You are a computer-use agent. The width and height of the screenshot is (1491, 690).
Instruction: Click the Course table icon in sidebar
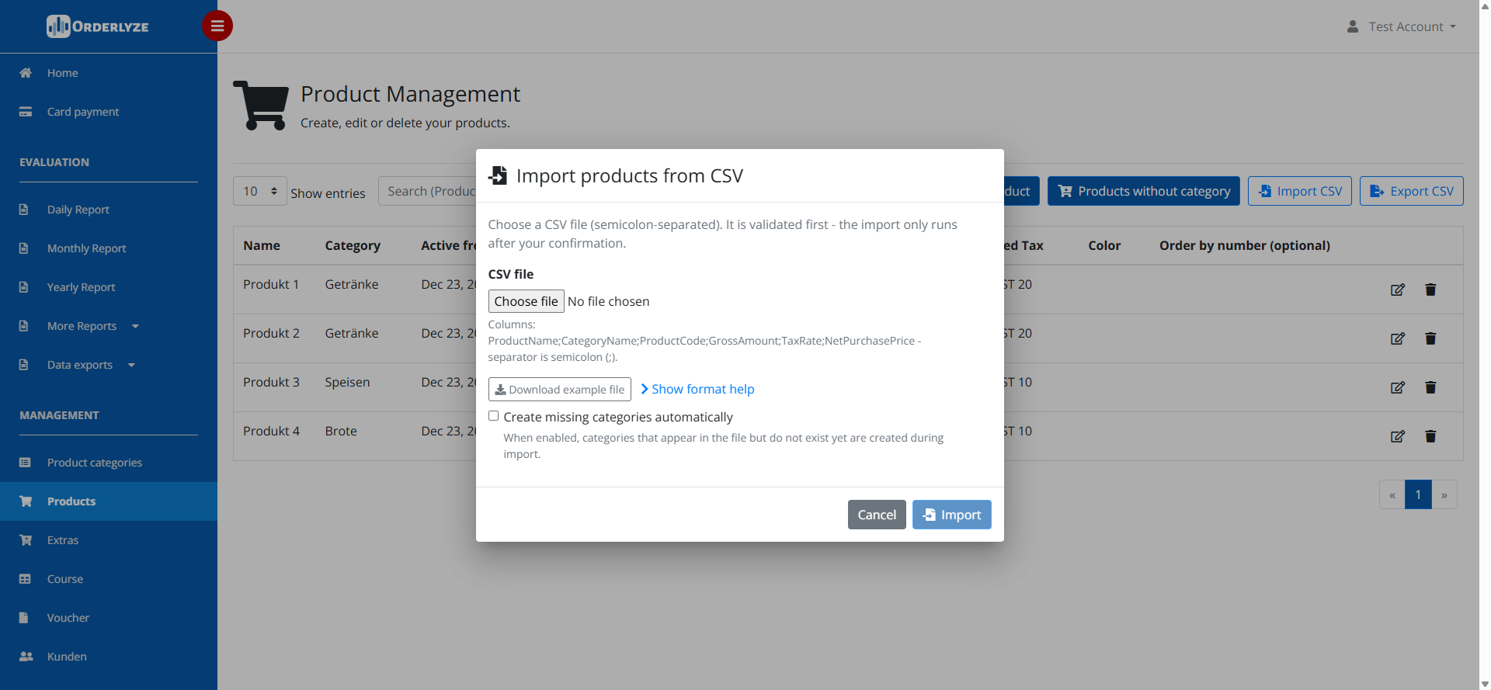pyautogui.click(x=25, y=579)
